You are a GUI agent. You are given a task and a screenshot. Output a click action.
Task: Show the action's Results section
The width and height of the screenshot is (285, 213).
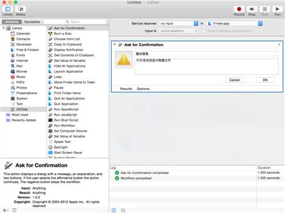[126, 89]
